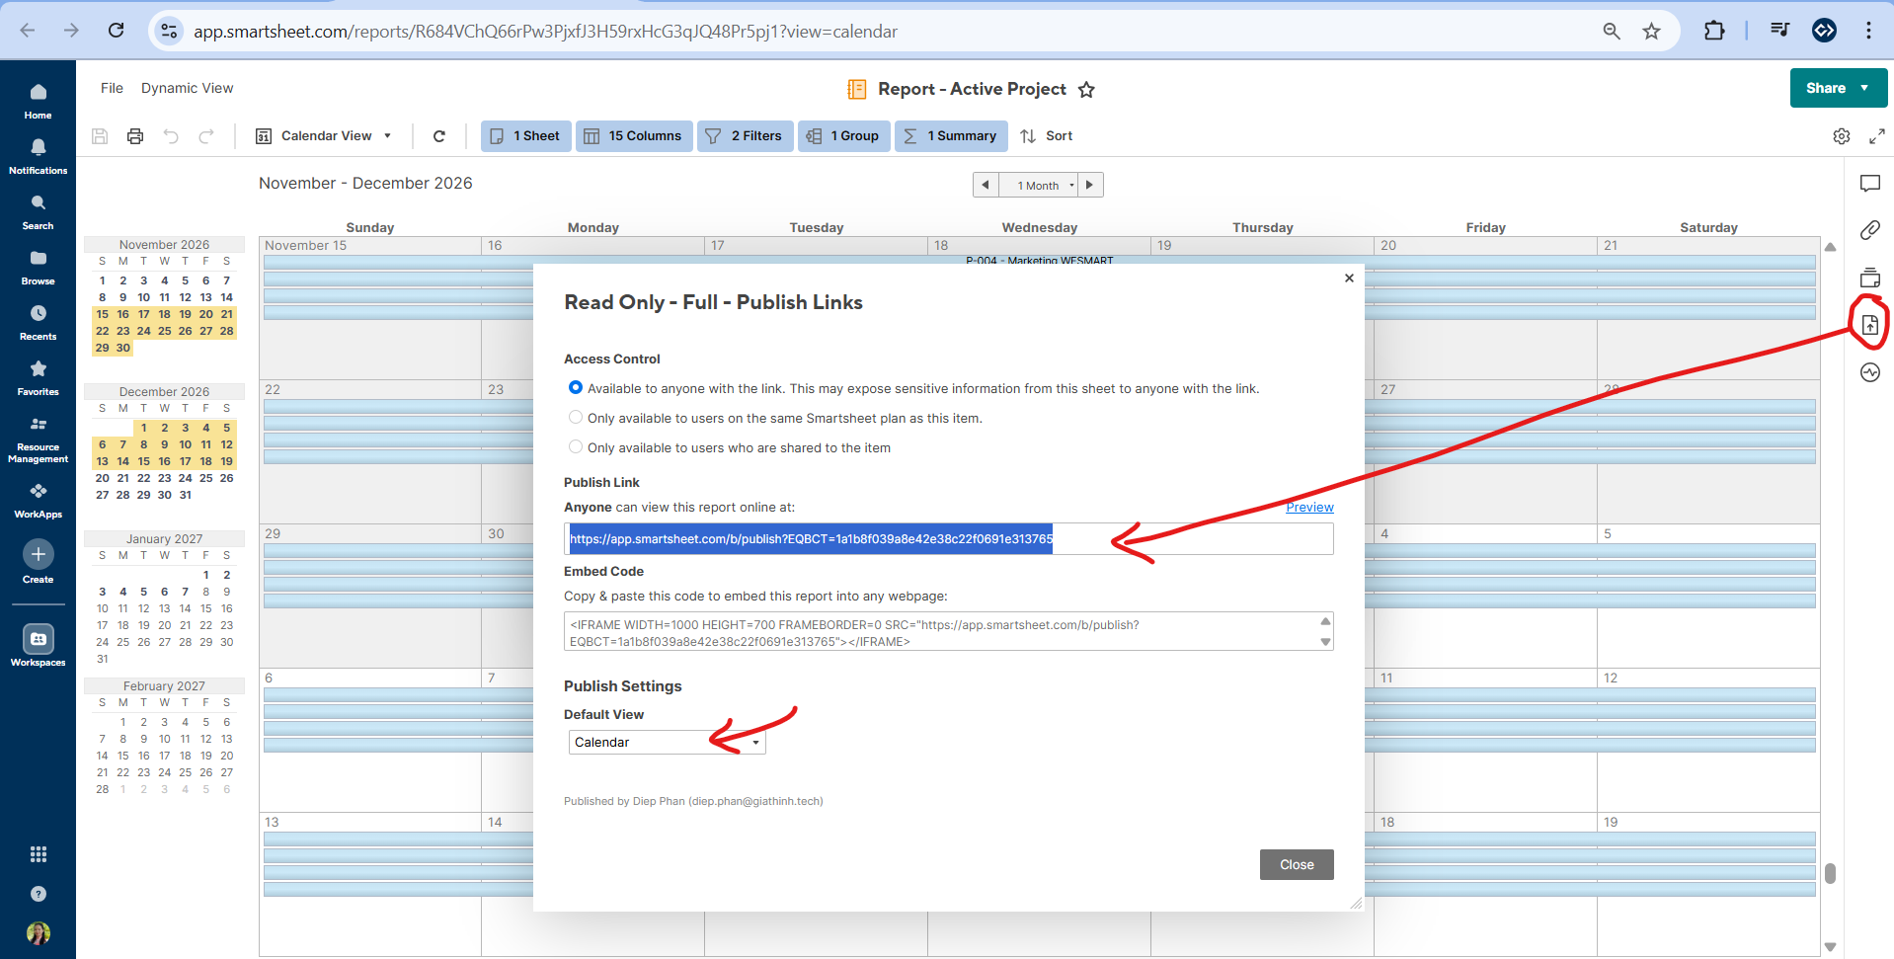Image resolution: width=1894 pixels, height=959 pixels.
Task: Open the 1 Group settings
Action: (x=844, y=136)
